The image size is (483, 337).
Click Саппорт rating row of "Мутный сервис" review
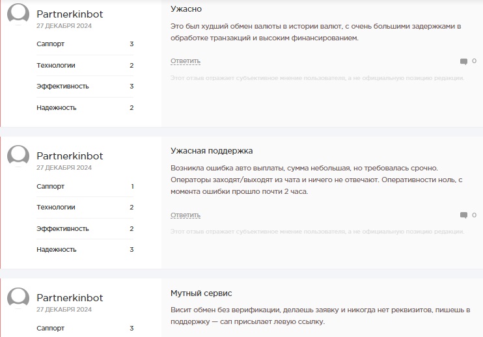(85, 329)
